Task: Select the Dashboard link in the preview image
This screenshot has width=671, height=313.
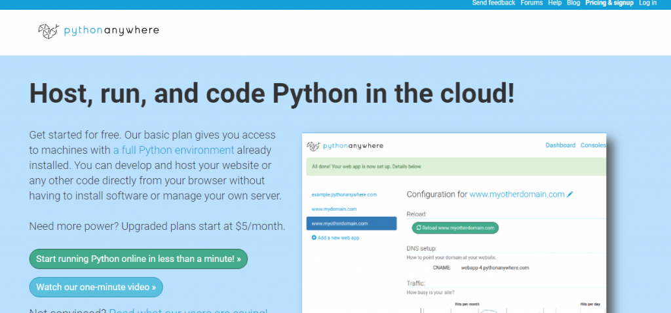Action: (560, 145)
